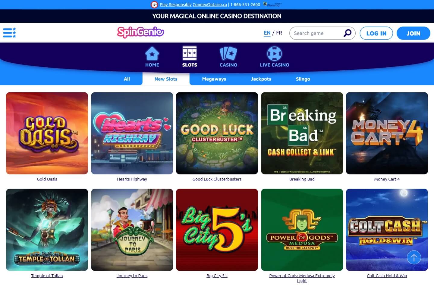Select the Slots machine icon

190,53
